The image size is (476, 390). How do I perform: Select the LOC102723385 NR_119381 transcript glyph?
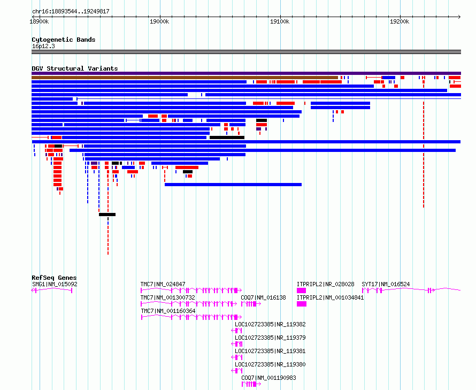pyautogui.click(x=237, y=357)
